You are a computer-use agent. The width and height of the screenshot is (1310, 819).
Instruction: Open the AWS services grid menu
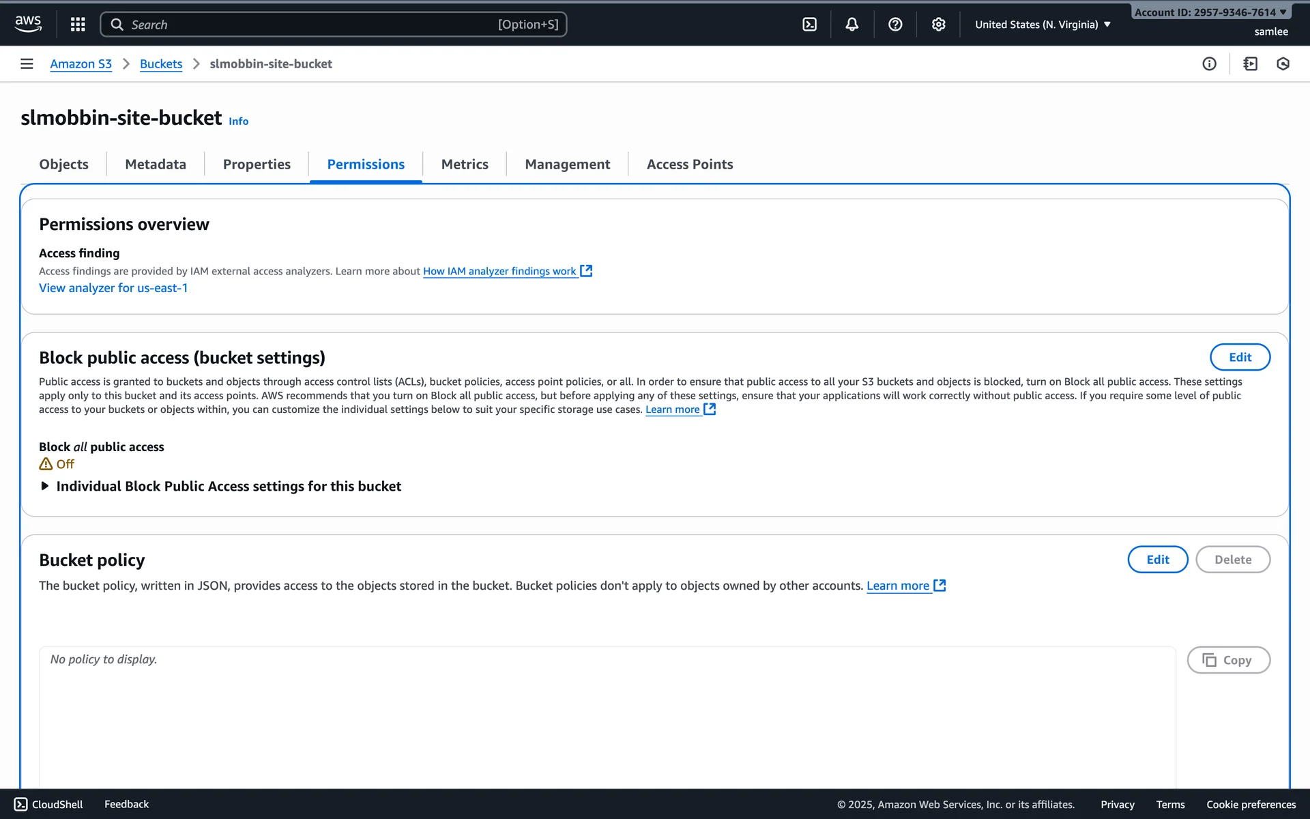coord(78,25)
